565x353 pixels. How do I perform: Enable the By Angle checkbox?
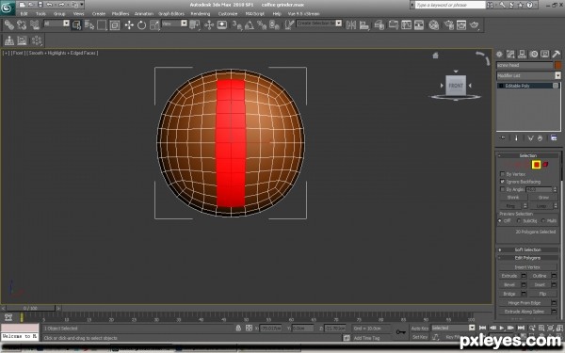(x=502, y=189)
